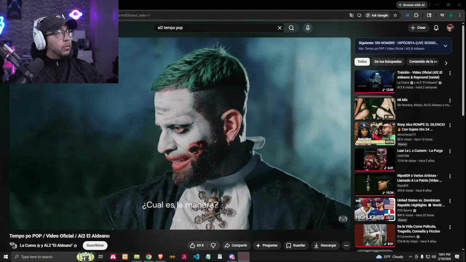Click the YouTube search magnifier button

[291, 28]
